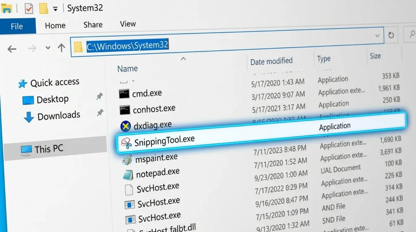This screenshot has width=416, height=232.
Task: Click the Quick access star icon
Action: [x=23, y=84]
